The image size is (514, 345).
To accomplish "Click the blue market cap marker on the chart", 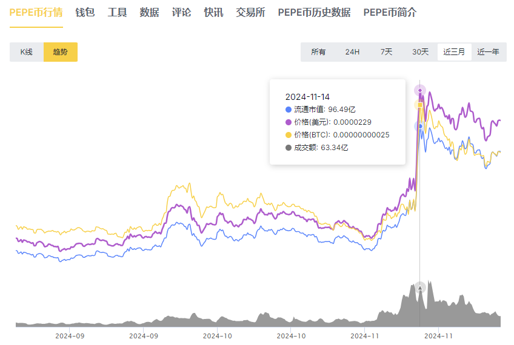I will pos(419,126).
